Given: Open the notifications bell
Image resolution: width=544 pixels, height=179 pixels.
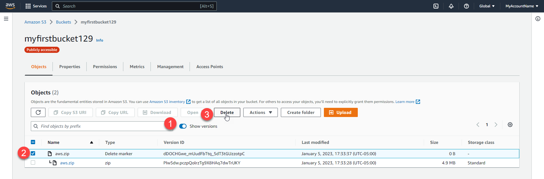Looking at the screenshot, I should click(451, 6).
